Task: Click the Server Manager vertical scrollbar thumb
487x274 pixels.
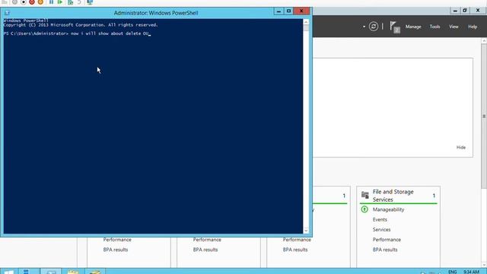Action: coord(484,116)
